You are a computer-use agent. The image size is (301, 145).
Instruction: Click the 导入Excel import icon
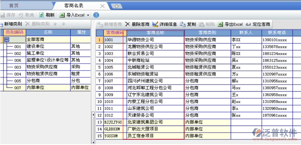point(62,15)
